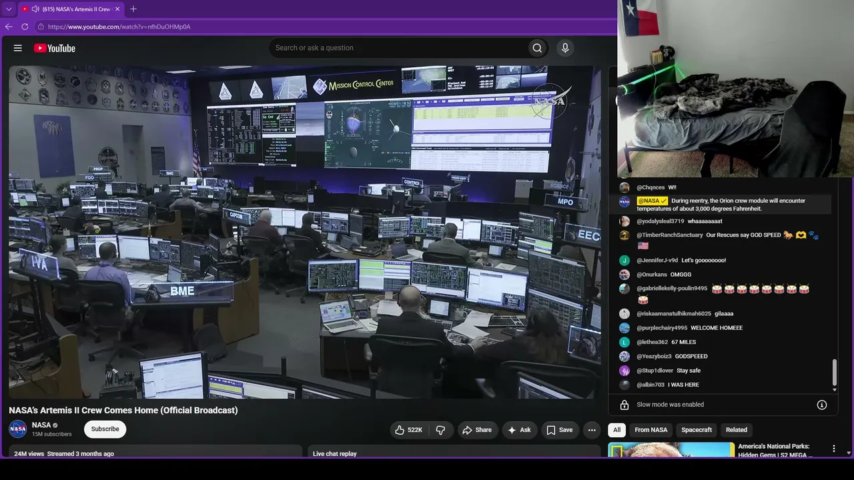Expand the browser tab search dropdown
Viewport: 854px width, 480px height.
pos(9,9)
